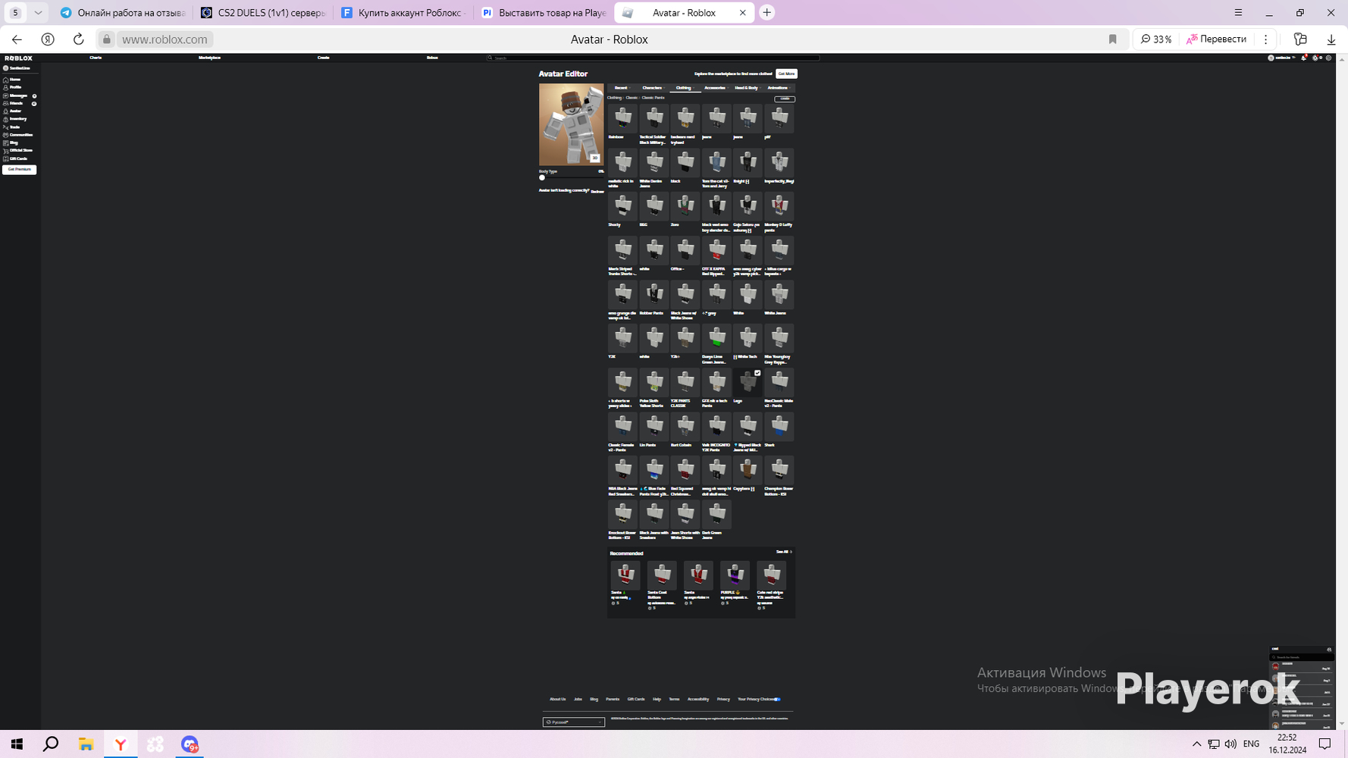The image size is (1348, 758).
Task: Open Roblox settings gear in top bar
Action: point(1328,58)
